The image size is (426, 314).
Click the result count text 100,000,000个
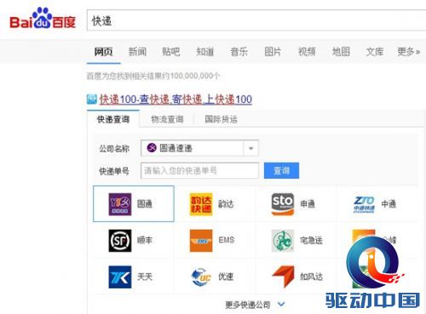(195, 76)
